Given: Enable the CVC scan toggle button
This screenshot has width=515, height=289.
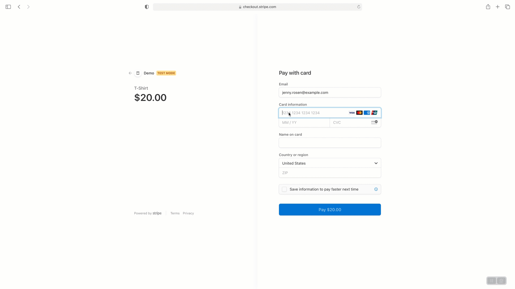Looking at the screenshot, I should (374, 122).
